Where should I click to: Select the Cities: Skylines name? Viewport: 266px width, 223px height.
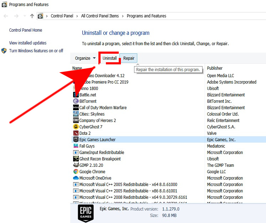point(92,114)
